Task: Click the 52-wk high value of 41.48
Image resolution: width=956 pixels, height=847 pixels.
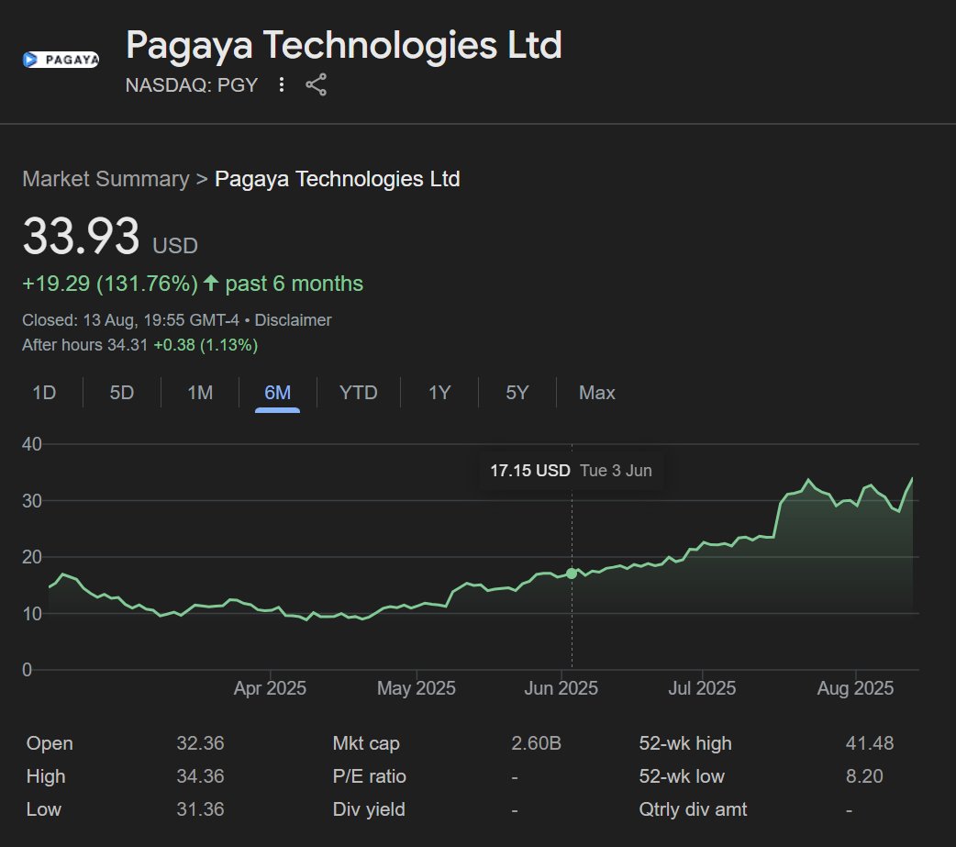Action: 867,743
